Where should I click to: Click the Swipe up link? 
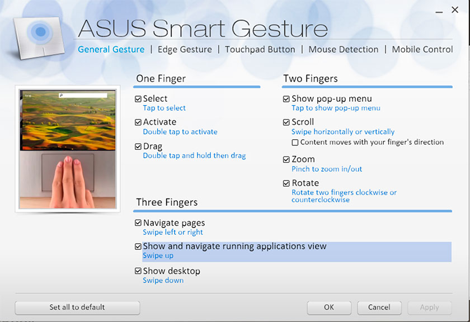158,256
